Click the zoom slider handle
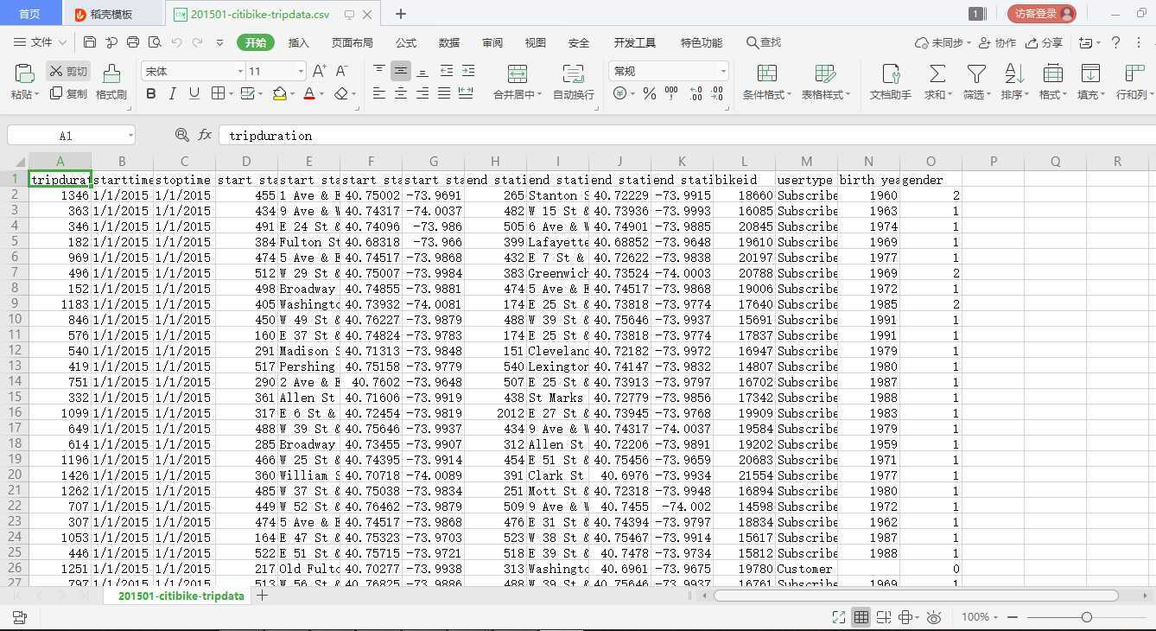The image size is (1156, 631). [1087, 617]
